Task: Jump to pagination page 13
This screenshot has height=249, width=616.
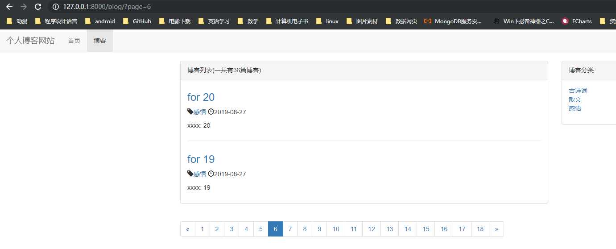Action: pyautogui.click(x=390, y=229)
